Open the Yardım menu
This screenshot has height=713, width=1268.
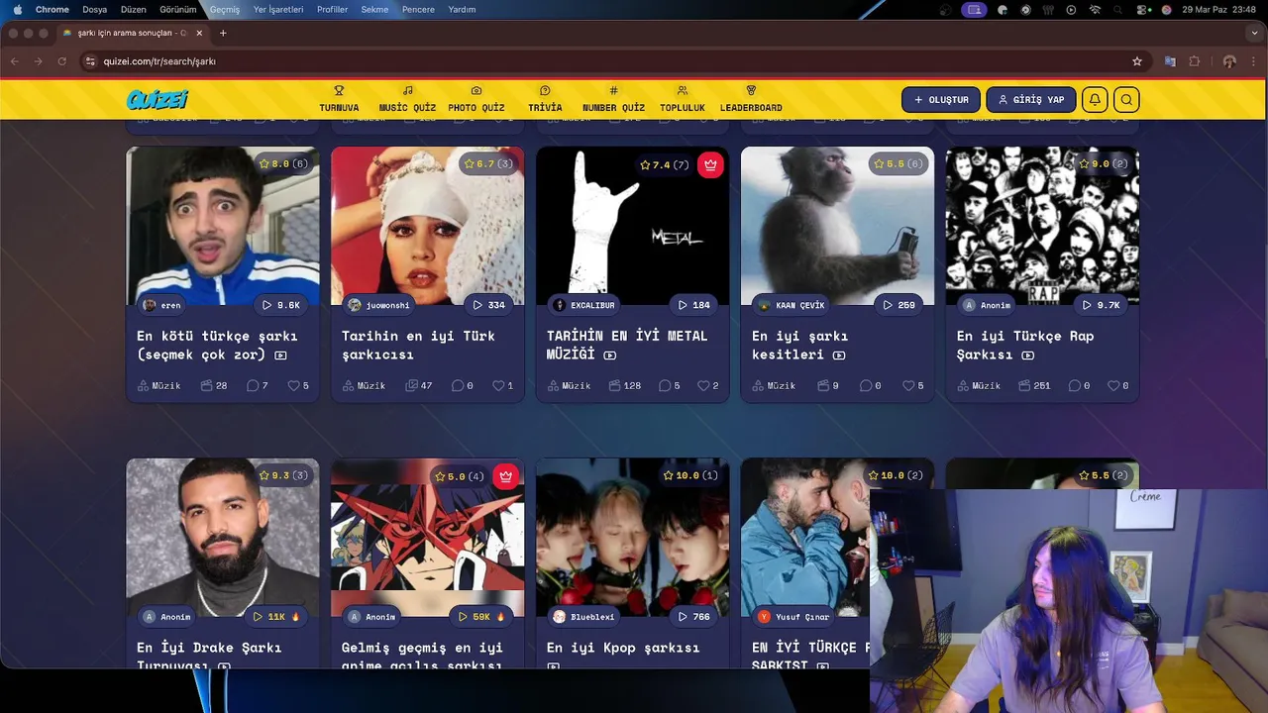click(462, 9)
